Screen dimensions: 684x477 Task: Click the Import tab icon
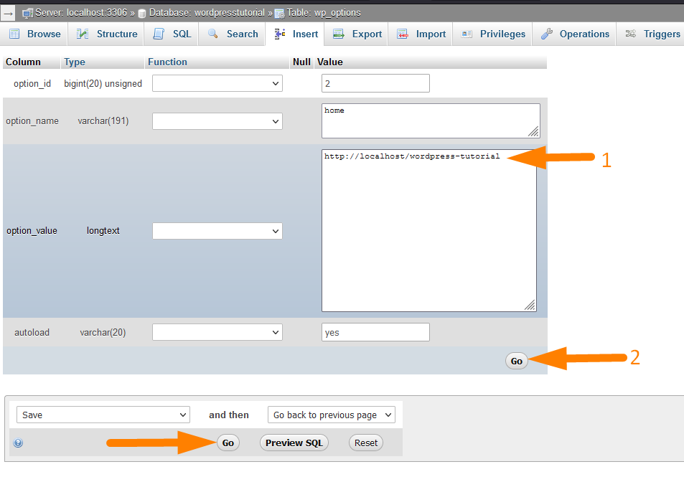pos(402,34)
